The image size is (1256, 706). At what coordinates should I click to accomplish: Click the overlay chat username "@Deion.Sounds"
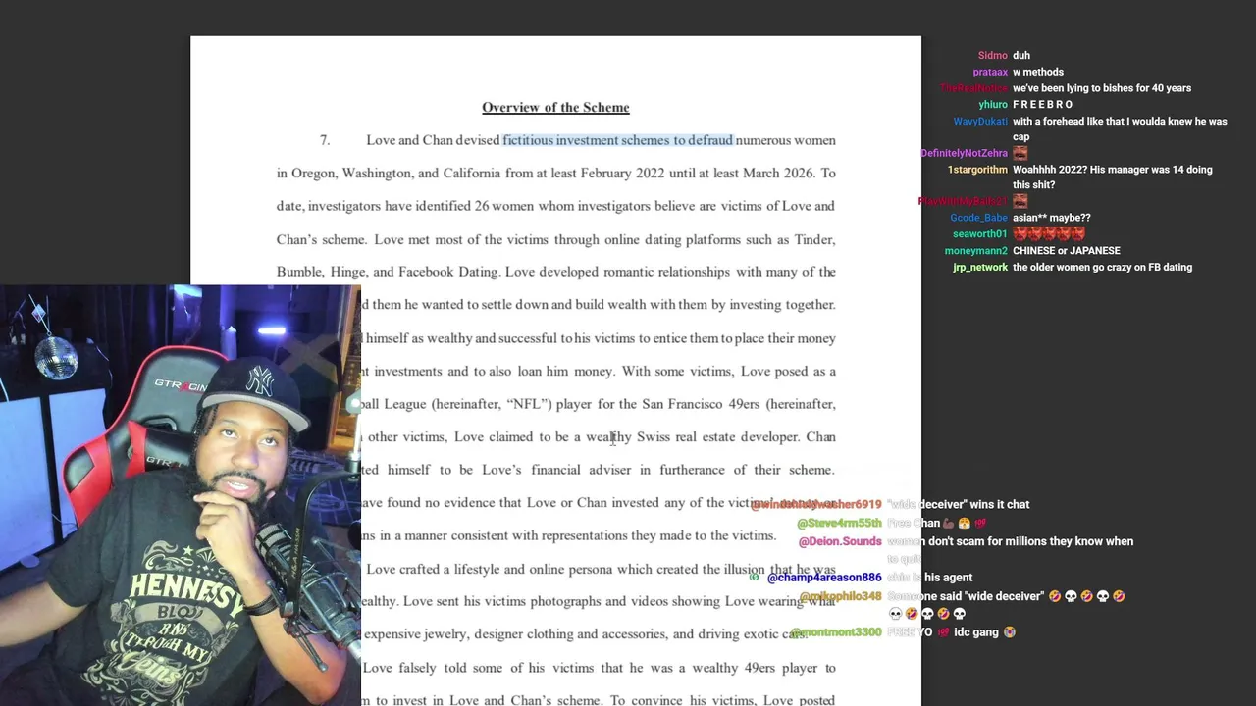coord(840,542)
